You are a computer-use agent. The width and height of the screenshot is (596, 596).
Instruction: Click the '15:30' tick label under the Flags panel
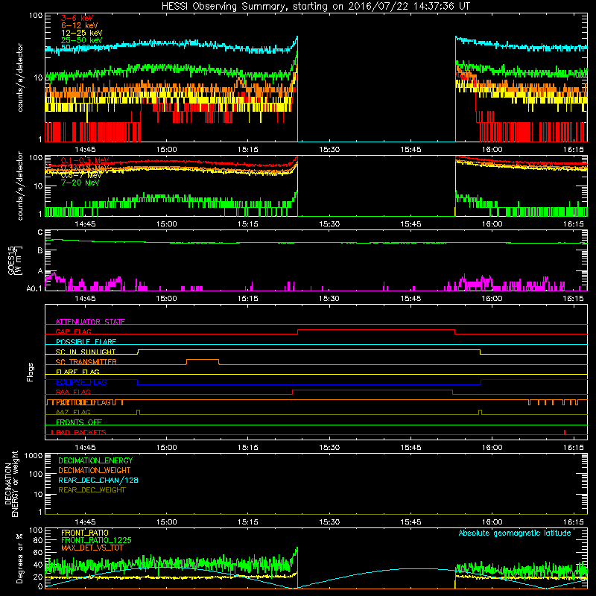[x=329, y=448]
